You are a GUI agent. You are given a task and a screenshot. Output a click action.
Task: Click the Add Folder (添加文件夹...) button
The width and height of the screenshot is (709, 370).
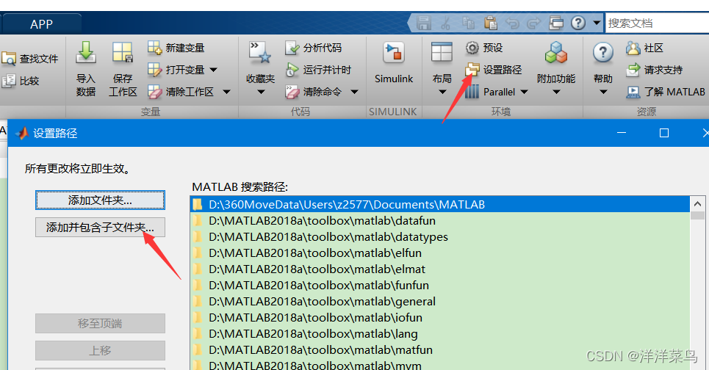(x=100, y=200)
